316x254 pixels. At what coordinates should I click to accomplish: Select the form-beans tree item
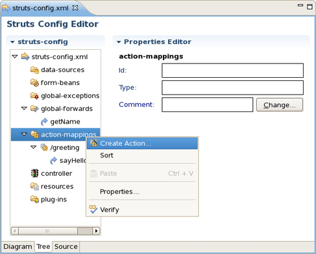coord(60,83)
